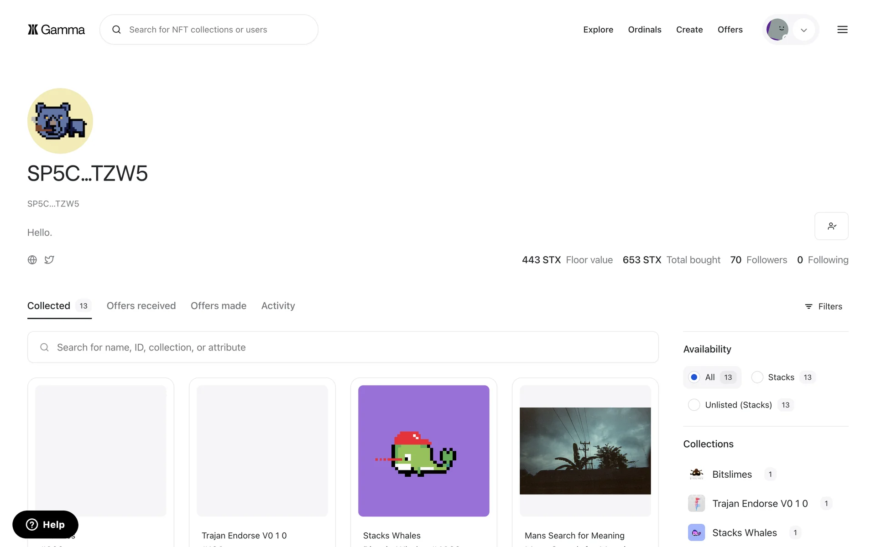Open the Help button
This screenshot has height=547, width=876.
(45, 525)
